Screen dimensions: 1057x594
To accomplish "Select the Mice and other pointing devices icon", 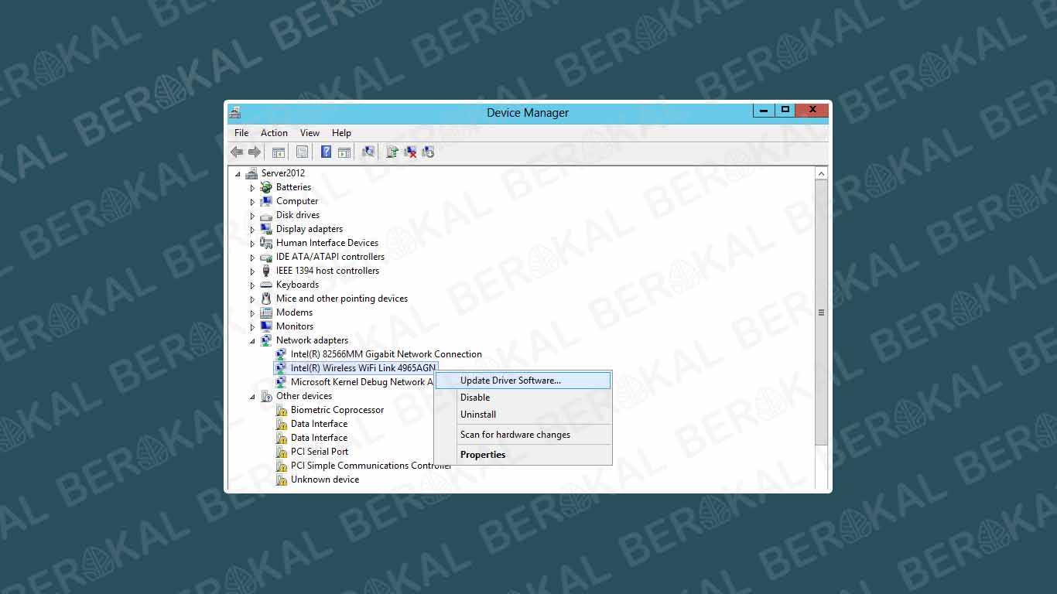I will click(x=266, y=299).
